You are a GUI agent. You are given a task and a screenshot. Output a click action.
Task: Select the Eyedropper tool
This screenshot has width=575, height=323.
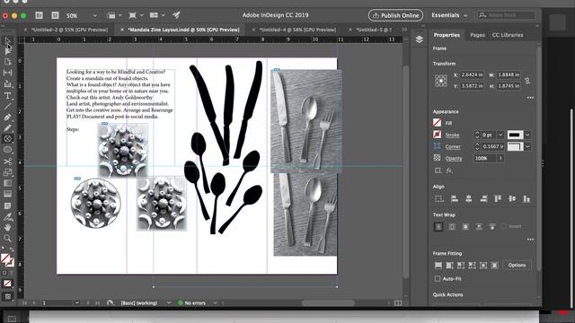(7, 217)
